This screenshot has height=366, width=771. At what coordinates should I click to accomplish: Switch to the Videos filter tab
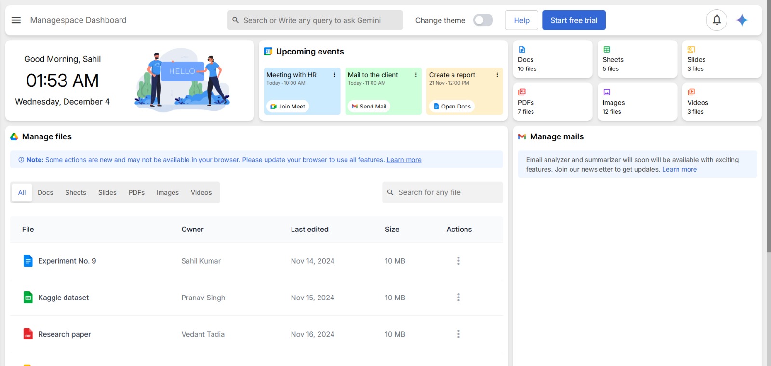(x=201, y=192)
